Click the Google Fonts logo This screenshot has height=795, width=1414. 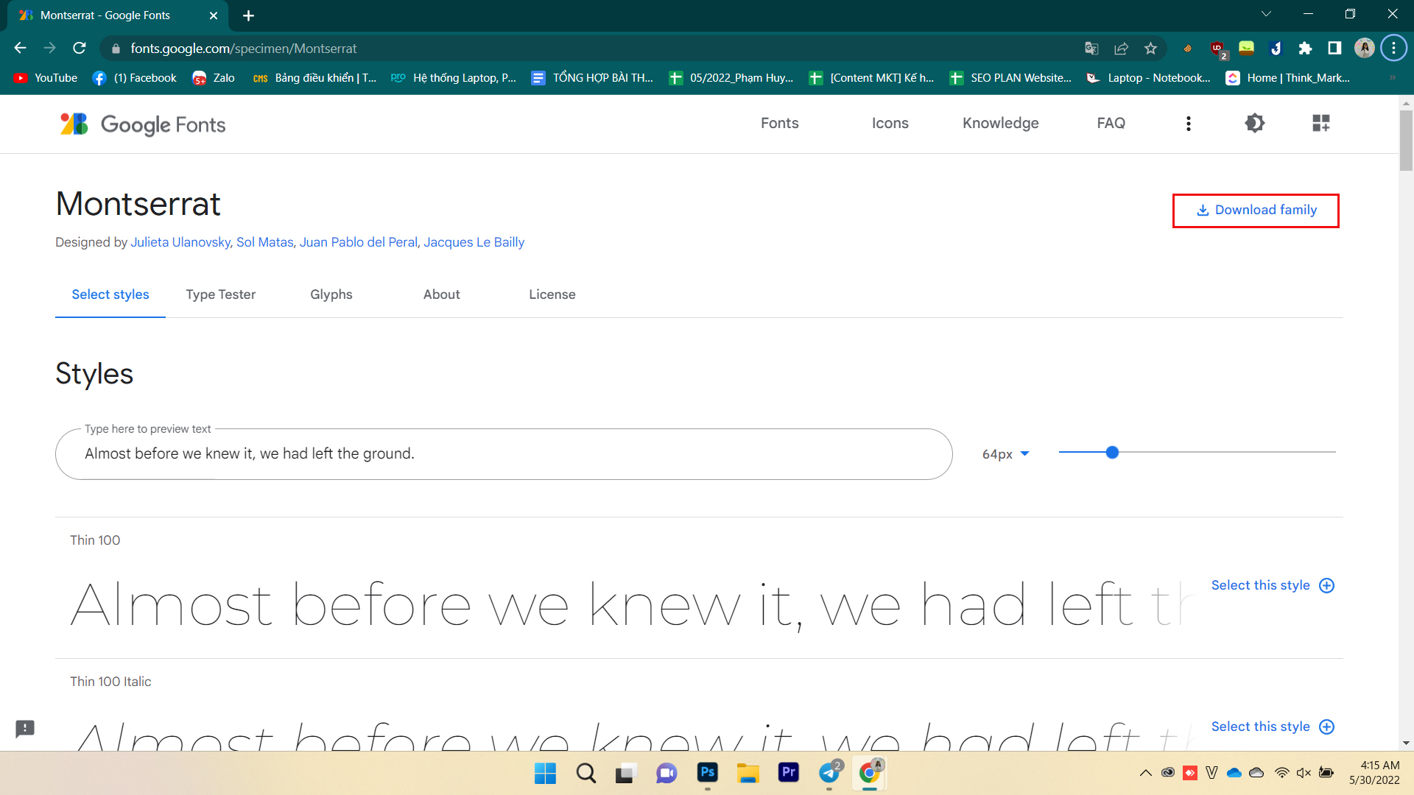(143, 124)
